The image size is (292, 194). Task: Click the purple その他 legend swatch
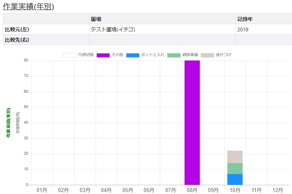pyautogui.click(x=103, y=55)
